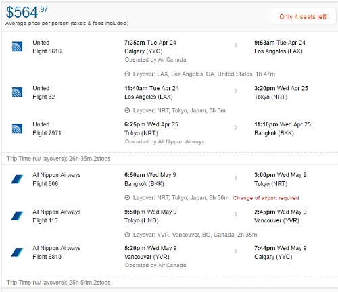The height and width of the screenshot is (292, 338).
Task: Click clock icon beside 6h 50m Tokyo layover
Action: pyautogui.click(x=127, y=198)
